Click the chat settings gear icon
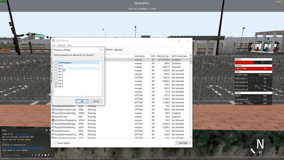 (47, 130)
